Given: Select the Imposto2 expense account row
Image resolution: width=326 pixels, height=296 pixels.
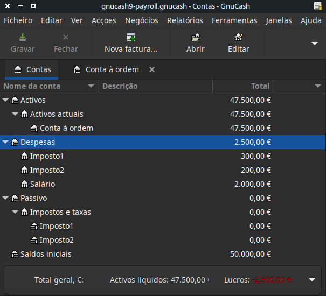Looking at the screenshot, I should 47,170.
